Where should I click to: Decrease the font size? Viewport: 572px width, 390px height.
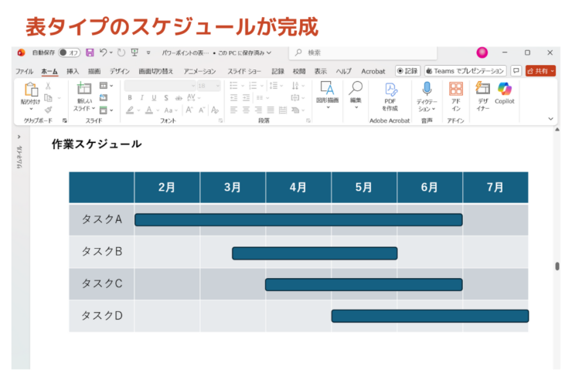point(202,110)
